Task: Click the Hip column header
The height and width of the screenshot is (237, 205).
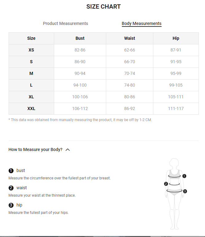Action: (176, 38)
